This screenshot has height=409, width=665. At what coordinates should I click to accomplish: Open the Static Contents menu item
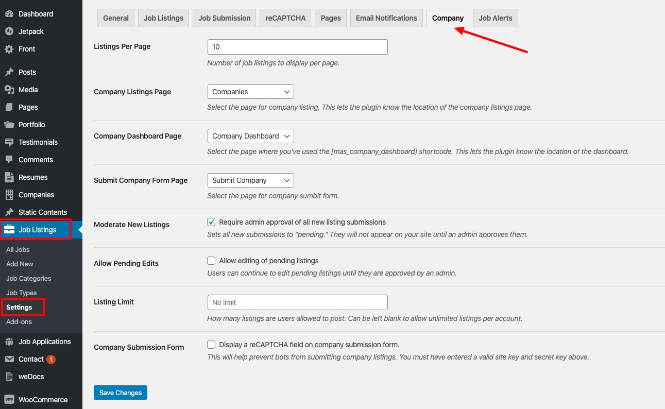(x=41, y=212)
